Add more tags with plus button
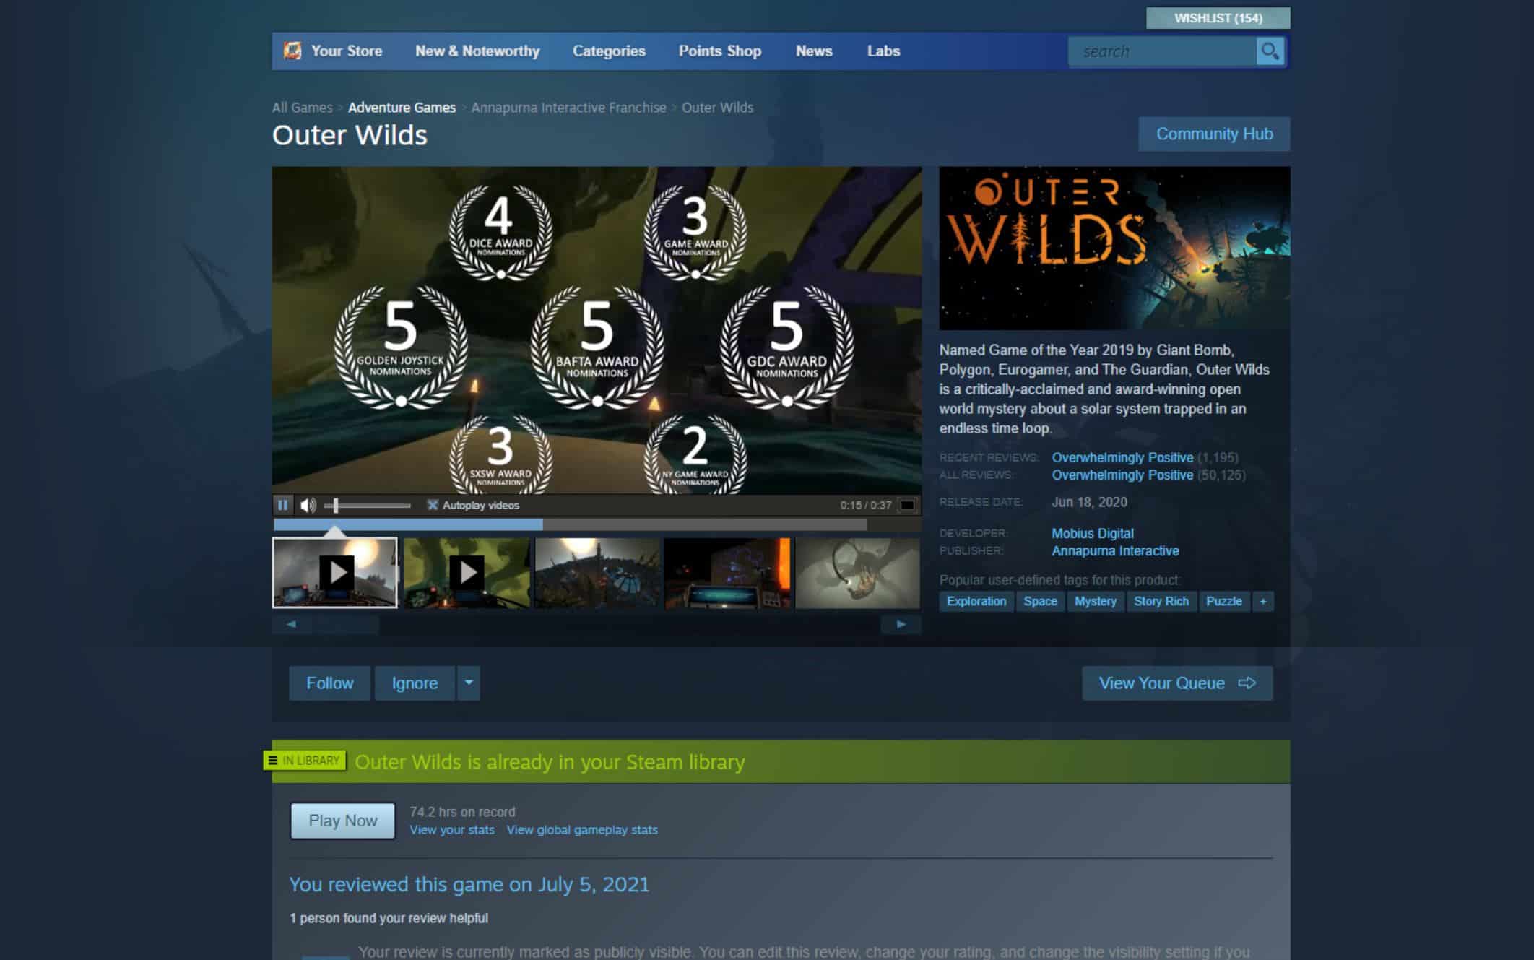 [1263, 601]
